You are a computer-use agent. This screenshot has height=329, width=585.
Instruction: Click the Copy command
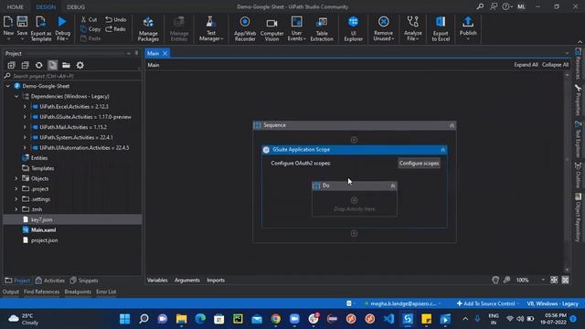coord(90,28)
